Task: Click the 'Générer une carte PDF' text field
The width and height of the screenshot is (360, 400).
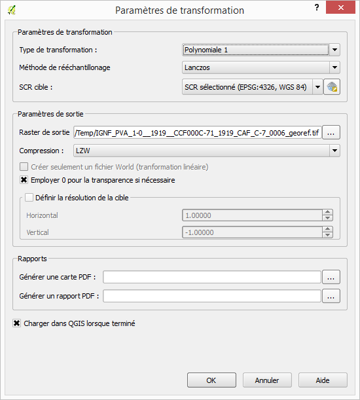Action: pos(212,277)
